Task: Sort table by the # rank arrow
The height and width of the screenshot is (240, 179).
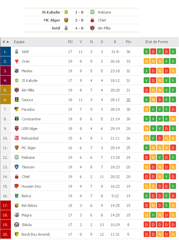Action: click(x=8, y=42)
